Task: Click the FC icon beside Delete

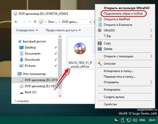Action: click(100, 49)
